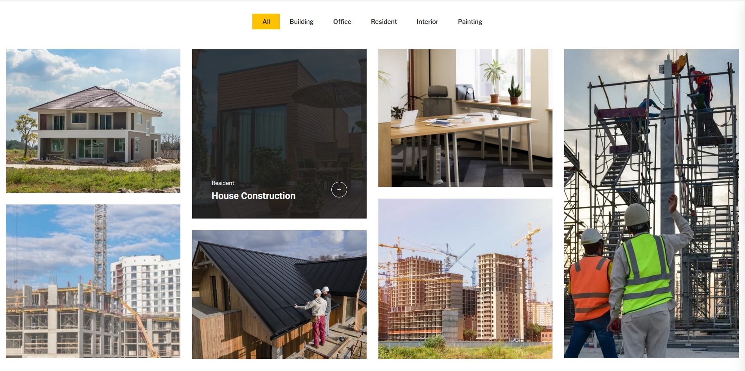Click the worker in orange safety vest
This screenshot has width=745, height=371.
(x=590, y=293)
